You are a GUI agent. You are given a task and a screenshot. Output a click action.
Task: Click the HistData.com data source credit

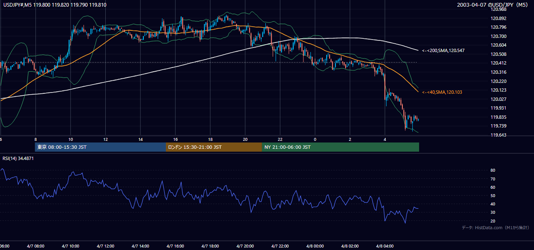click(x=495, y=227)
